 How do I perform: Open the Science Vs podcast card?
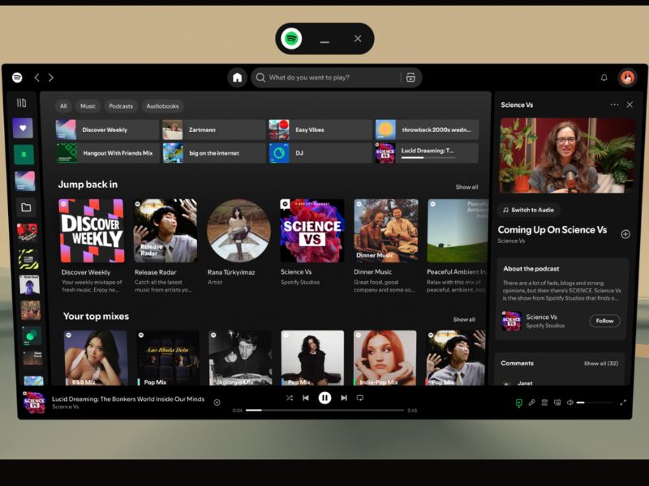[312, 243]
